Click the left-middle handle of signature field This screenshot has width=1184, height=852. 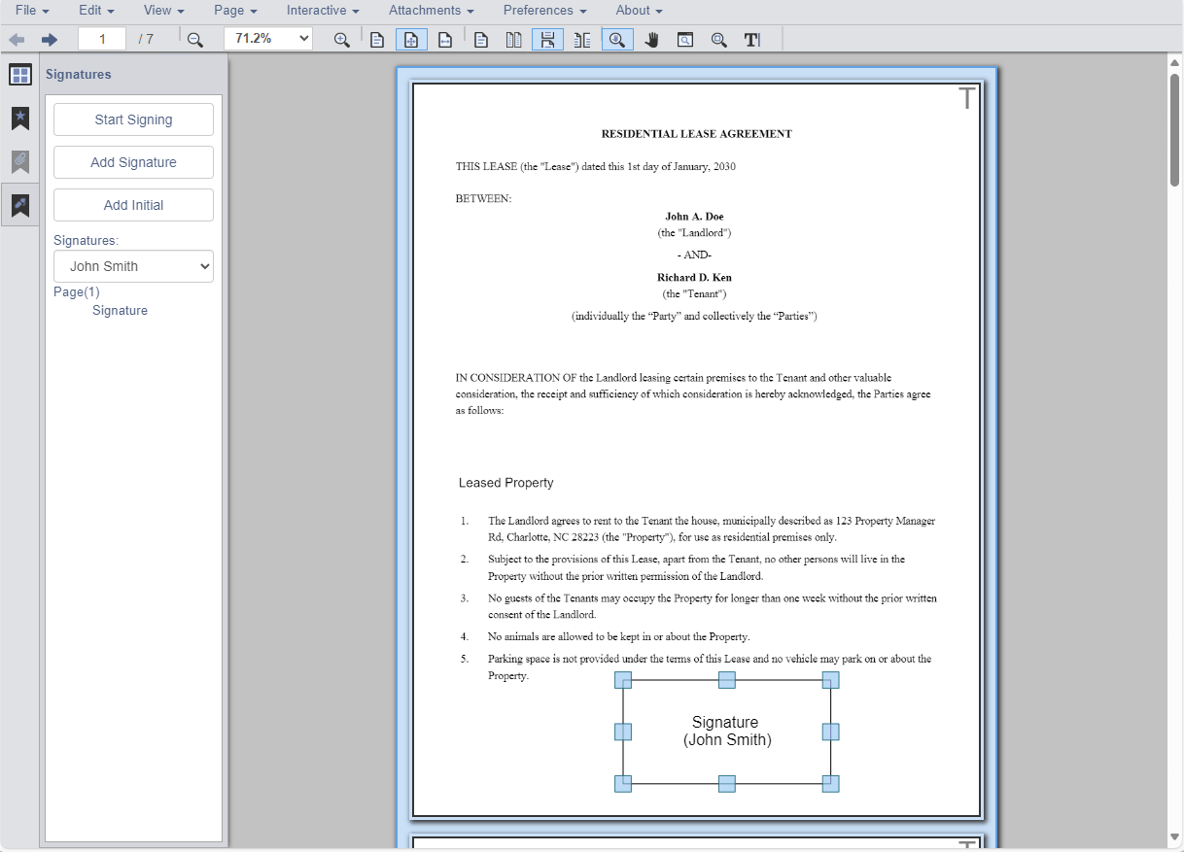pos(623,732)
